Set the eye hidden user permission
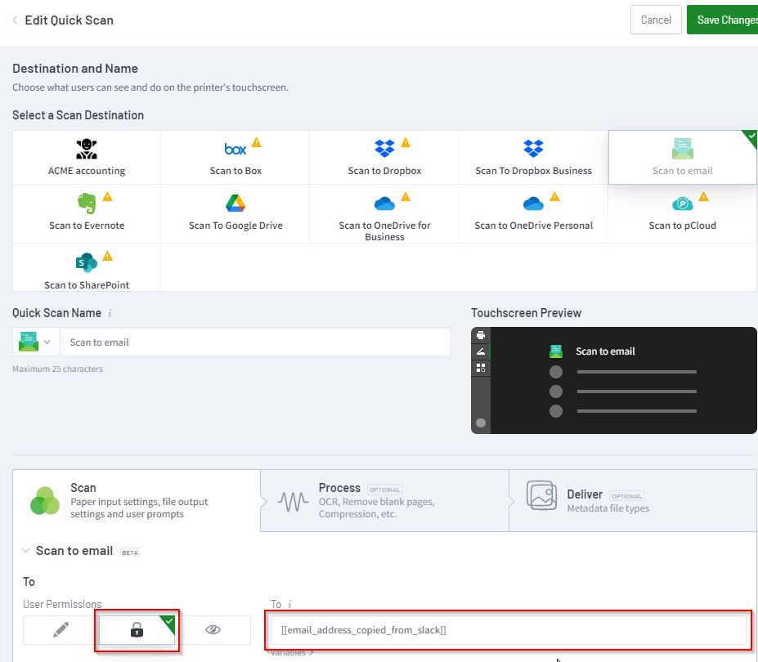The image size is (758, 662). (x=213, y=629)
